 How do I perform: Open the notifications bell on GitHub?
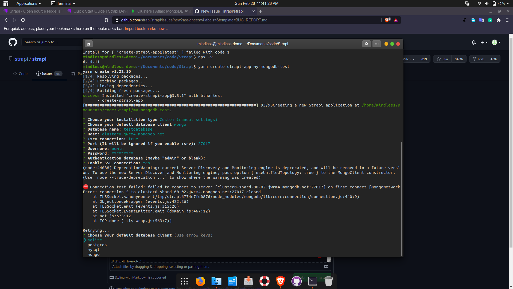[x=473, y=42]
